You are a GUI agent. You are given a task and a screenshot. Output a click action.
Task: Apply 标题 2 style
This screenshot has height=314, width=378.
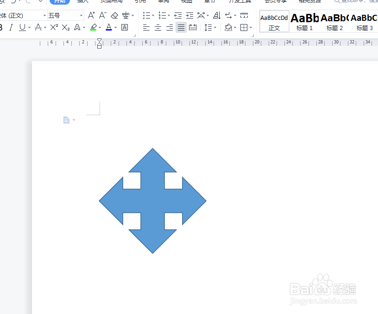click(334, 22)
